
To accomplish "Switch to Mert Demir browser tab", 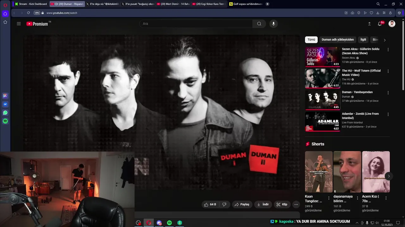I will pos(173,4).
